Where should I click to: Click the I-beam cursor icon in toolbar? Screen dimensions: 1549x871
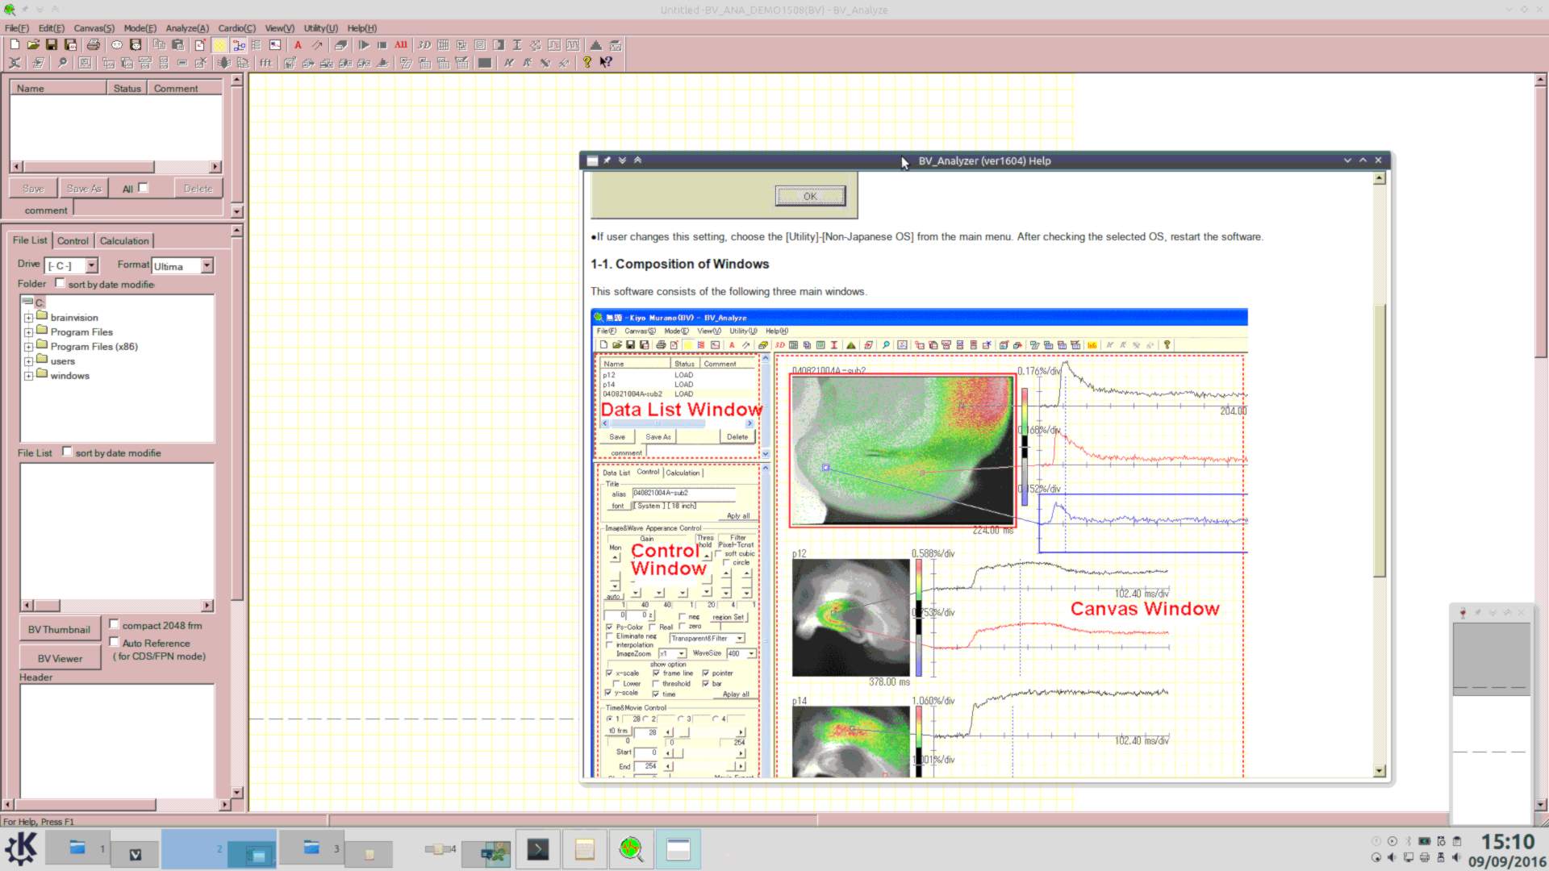(x=517, y=45)
